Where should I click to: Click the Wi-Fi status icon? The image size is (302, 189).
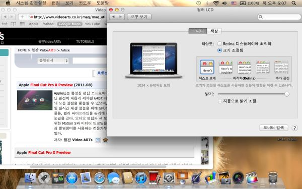point(216,3)
